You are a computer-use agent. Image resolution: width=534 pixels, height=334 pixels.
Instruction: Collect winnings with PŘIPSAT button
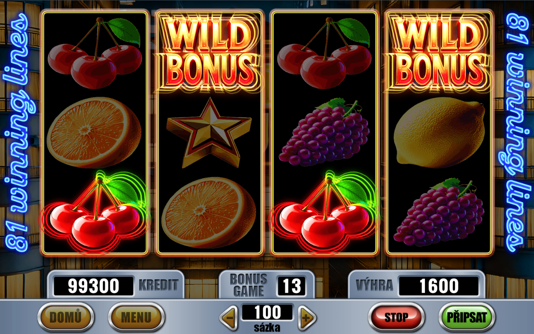(467, 317)
